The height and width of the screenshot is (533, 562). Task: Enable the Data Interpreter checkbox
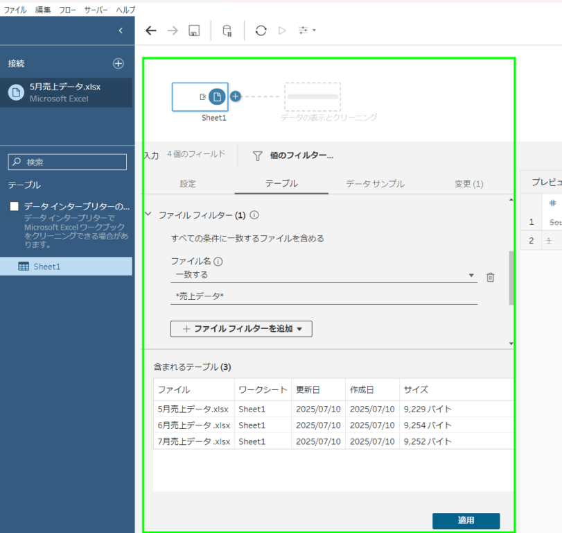pos(14,207)
